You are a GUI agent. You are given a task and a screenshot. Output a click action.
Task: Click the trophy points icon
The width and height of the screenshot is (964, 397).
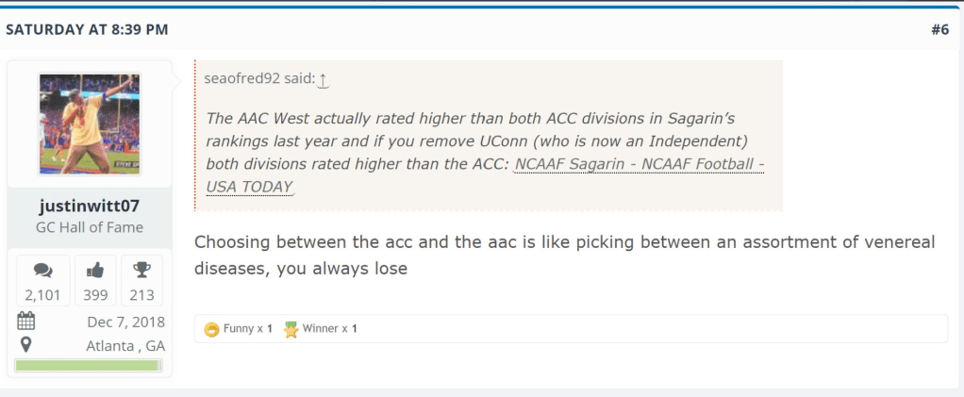tap(141, 271)
